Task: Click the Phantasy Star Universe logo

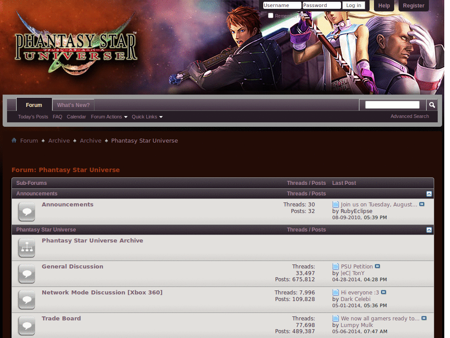Action: [76, 43]
